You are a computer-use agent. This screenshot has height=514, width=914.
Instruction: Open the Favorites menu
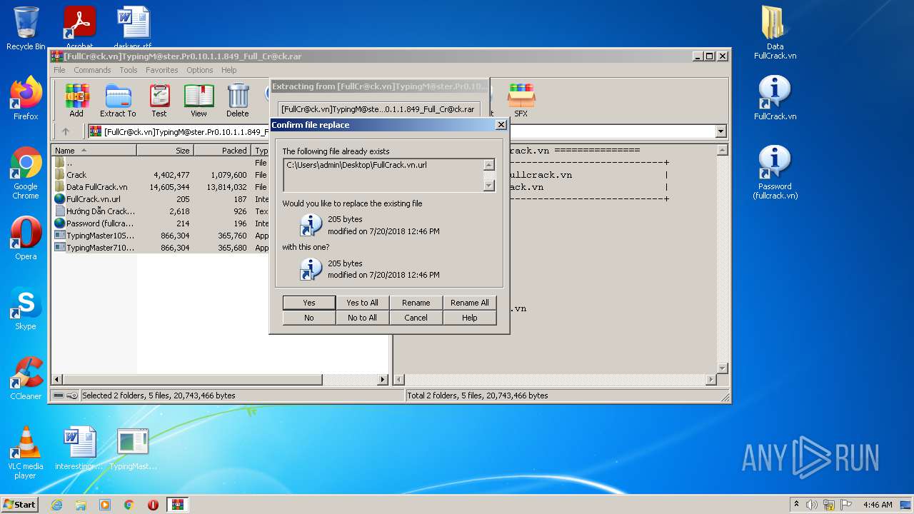pos(162,70)
